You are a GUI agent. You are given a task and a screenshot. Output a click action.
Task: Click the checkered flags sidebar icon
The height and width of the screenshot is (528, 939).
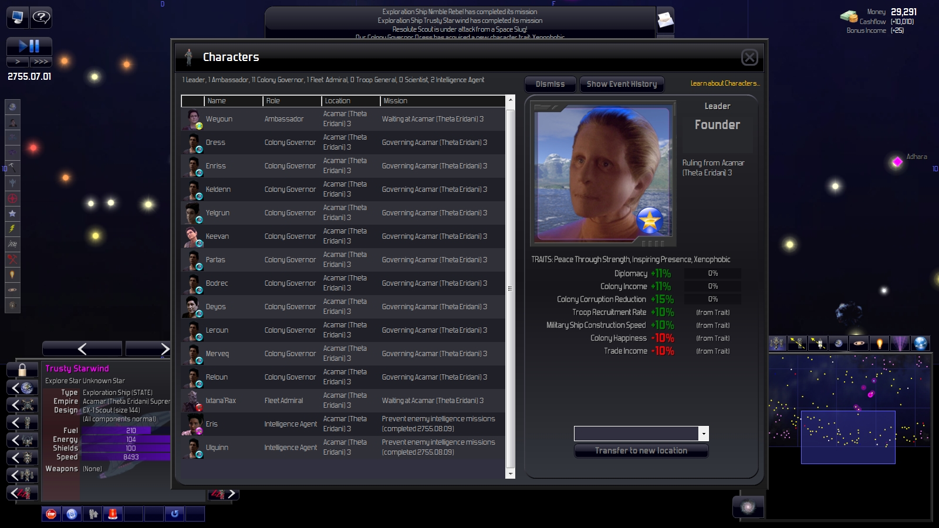[x=12, y=244]
